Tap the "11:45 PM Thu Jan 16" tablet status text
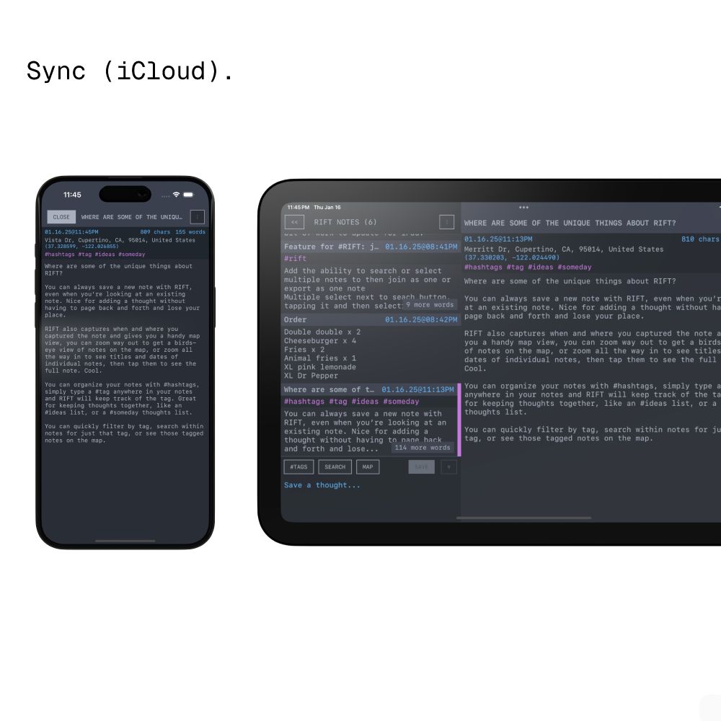The width and height of the screenshot is (721, 721). tap(314, 208)
